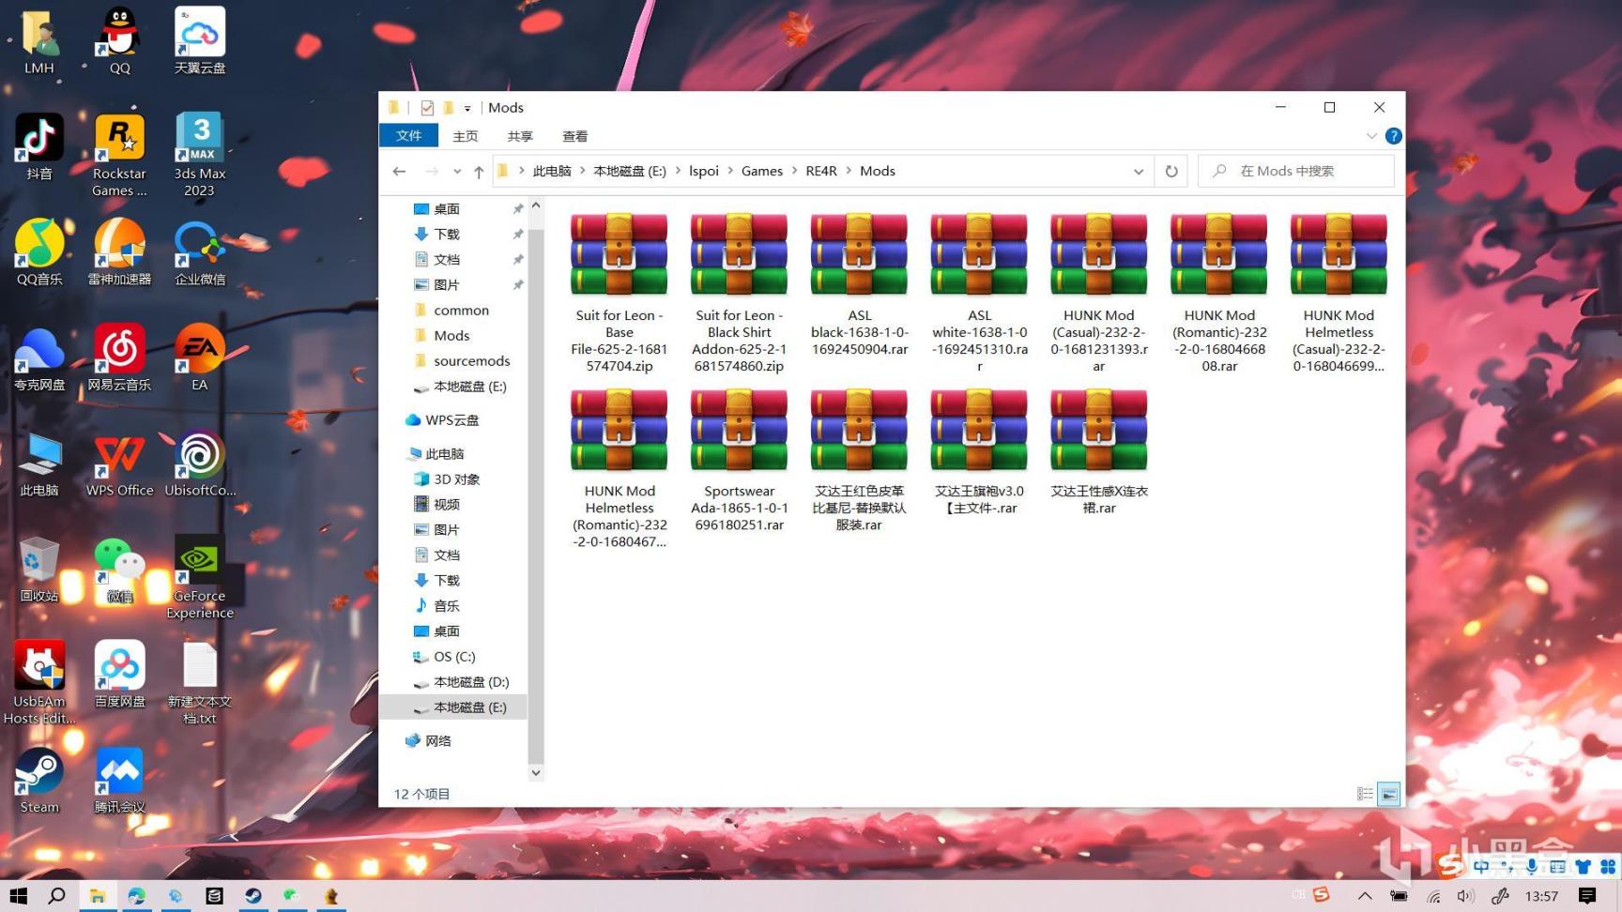Open the notification center icon

point(1587,896)
